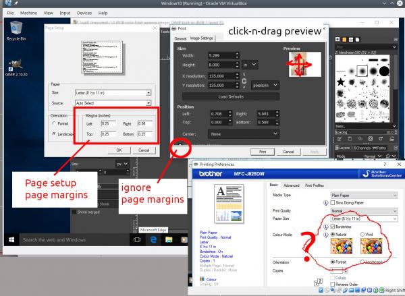Click the Windows taskbar search box
This screenshot has width=405, height=296.
point(75,240)
